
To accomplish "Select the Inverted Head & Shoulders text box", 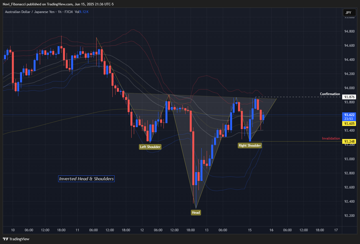I will coord(86,179).
